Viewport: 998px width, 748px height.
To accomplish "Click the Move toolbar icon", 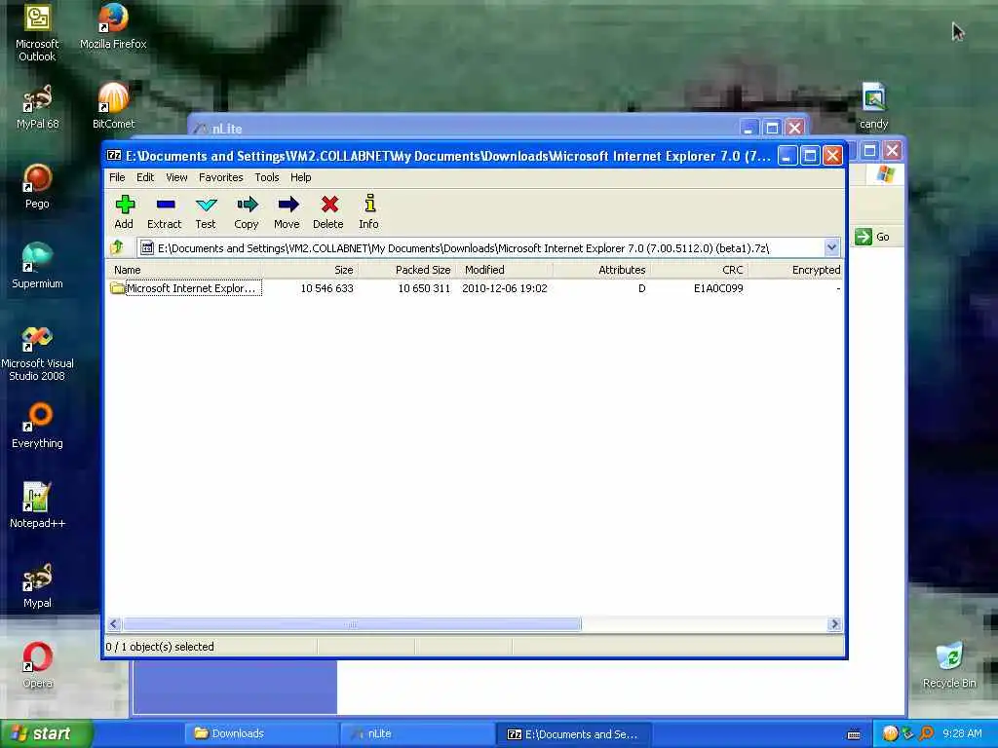I will (288, 211).
